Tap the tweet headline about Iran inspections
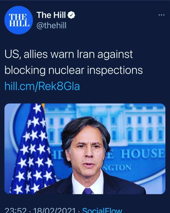Screen dimensions: 170x213 click(x=74, y=62)
